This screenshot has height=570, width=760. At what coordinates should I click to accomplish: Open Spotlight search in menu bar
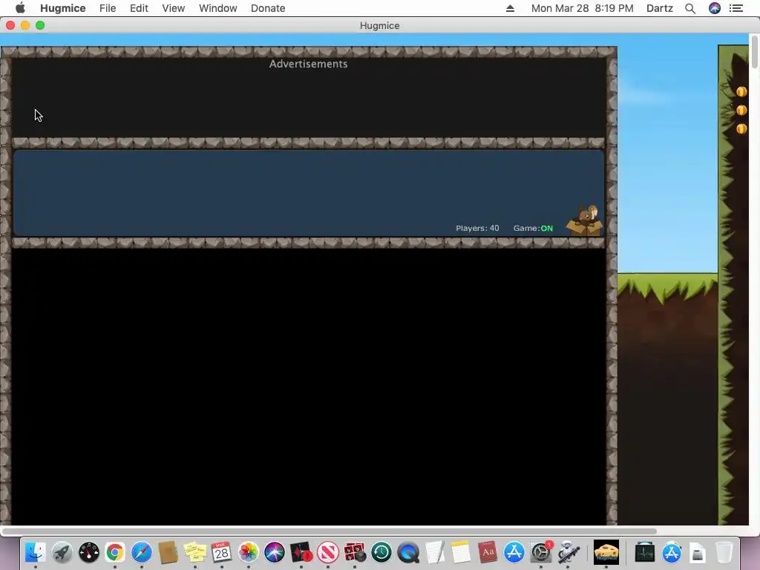click(x=690, y=8)
